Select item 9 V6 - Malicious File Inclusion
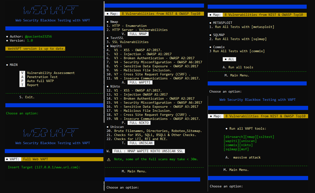The height and width of the screenshot is (193, 315). (139, 70)
